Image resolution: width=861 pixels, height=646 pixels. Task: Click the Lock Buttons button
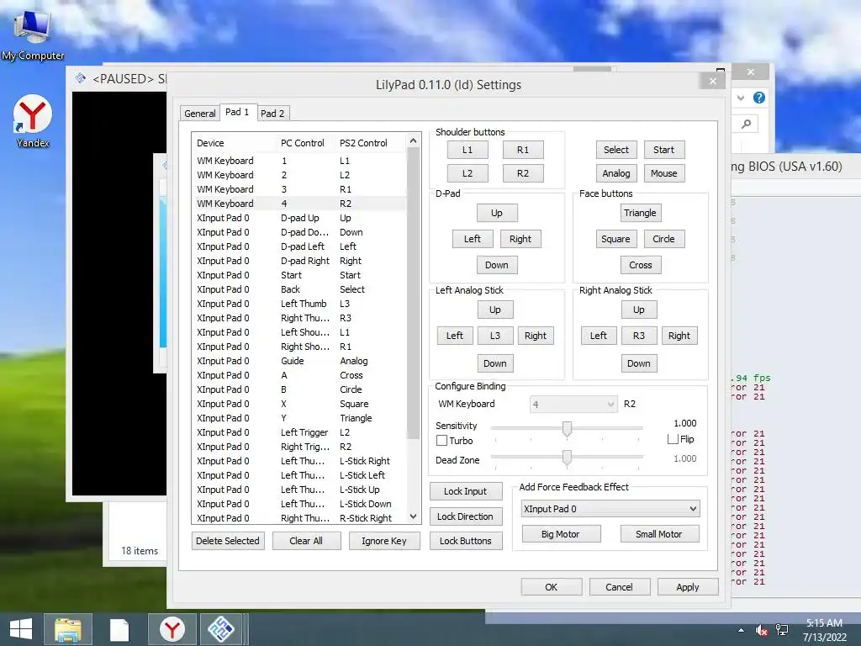466,541
